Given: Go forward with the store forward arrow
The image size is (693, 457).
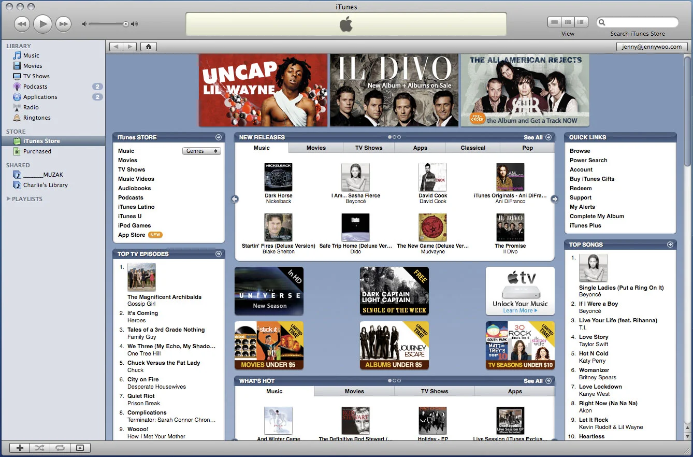Looking at the screenshot, I should click(x=130, y=47).
